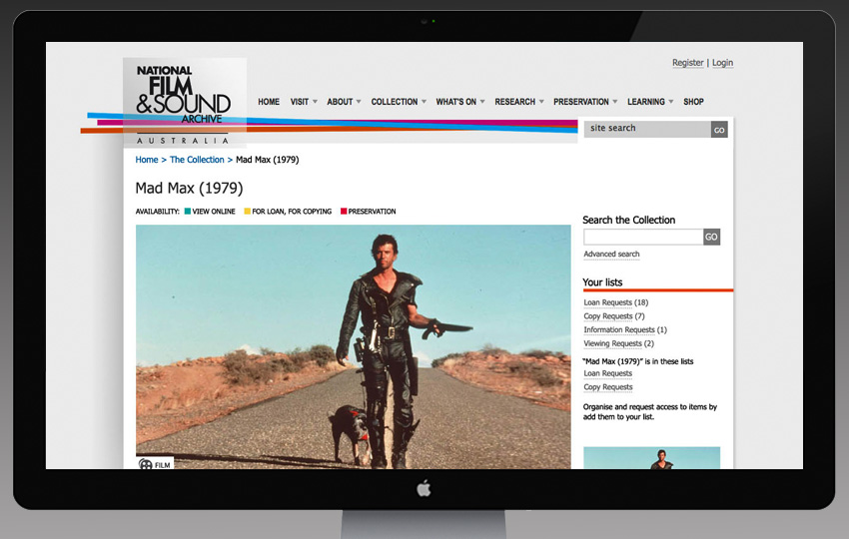Click the Apple logo on the monitor bezel
849x539 pixels.
[424, 489]
